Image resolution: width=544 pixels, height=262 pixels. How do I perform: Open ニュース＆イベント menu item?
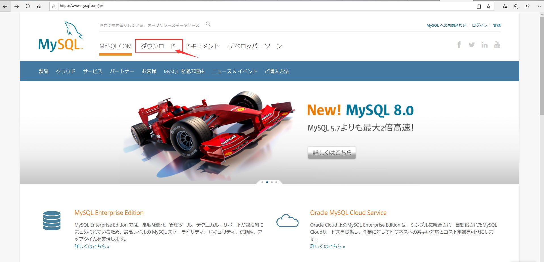point(235,71)
